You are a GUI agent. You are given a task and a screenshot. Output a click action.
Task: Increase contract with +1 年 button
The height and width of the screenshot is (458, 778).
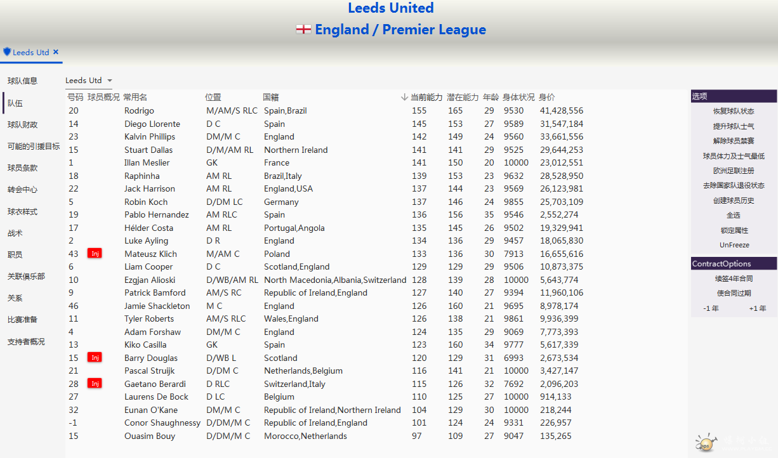757,308
